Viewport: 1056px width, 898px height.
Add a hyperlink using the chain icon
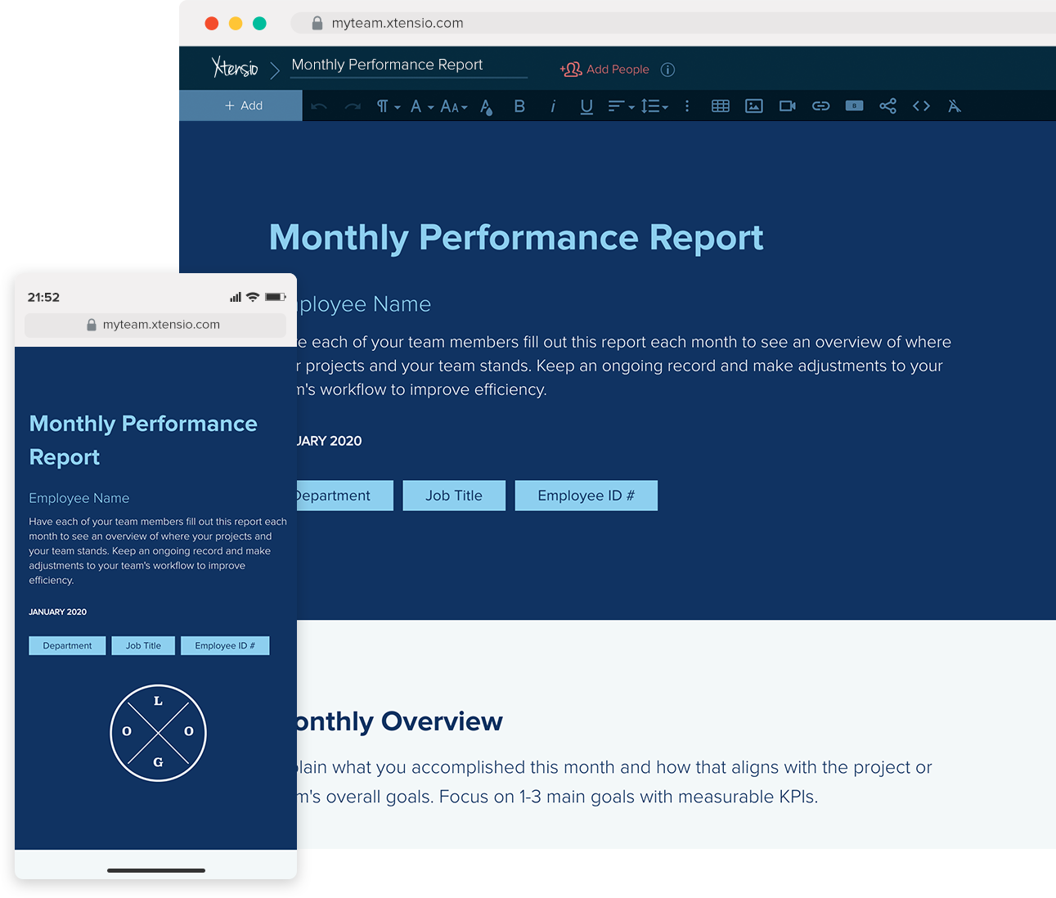(x=820, y=106)
